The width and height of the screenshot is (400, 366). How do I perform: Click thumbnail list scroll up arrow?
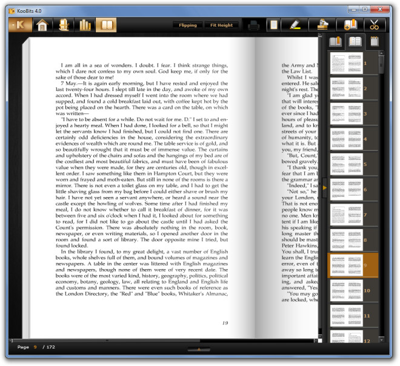point(381,53)
